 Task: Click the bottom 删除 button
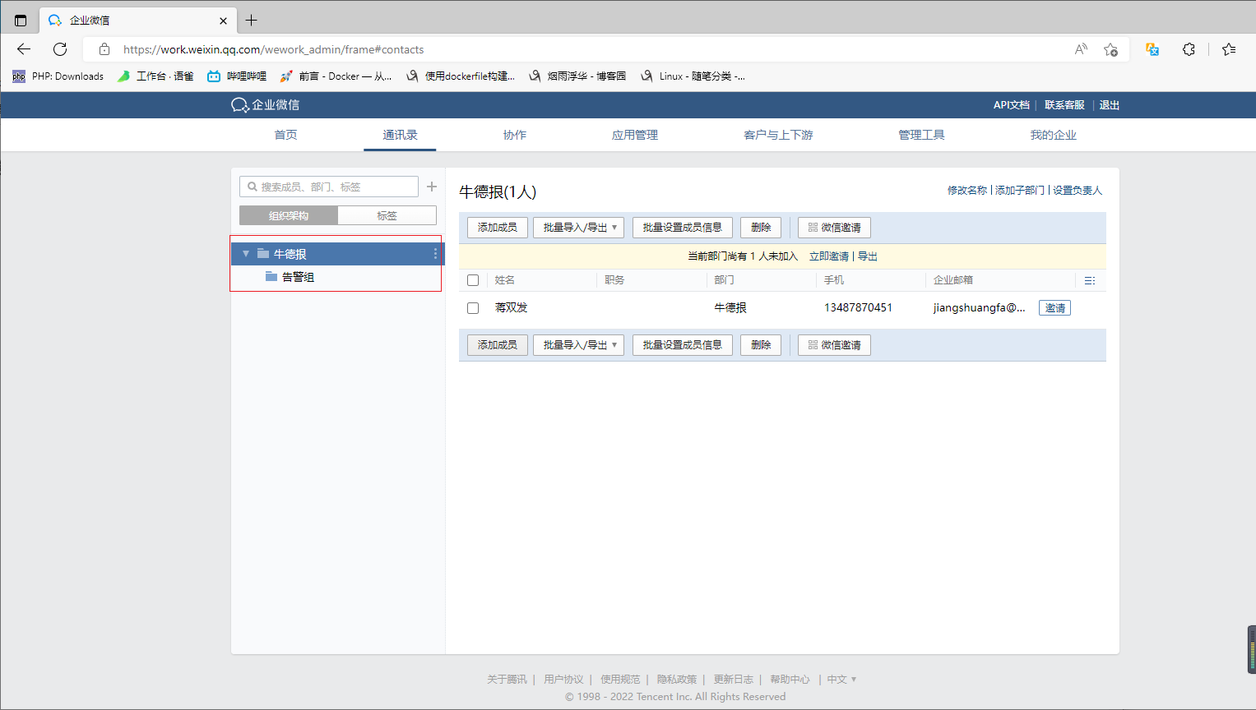761,345
